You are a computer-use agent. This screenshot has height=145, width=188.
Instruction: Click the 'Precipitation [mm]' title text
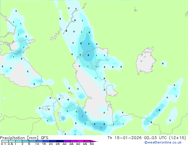(x=19, y=138)
